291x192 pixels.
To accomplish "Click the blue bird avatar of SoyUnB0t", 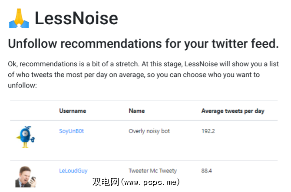I will point(26,137).
